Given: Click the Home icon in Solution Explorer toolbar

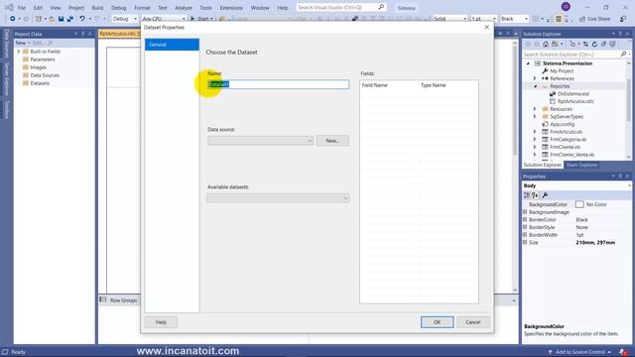Looking at the screenshot, I should (546, 44).
